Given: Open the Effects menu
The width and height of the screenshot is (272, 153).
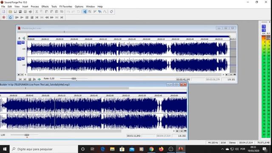Looking at the screenshot, I should pyautogui.click(x=45, y=6).
